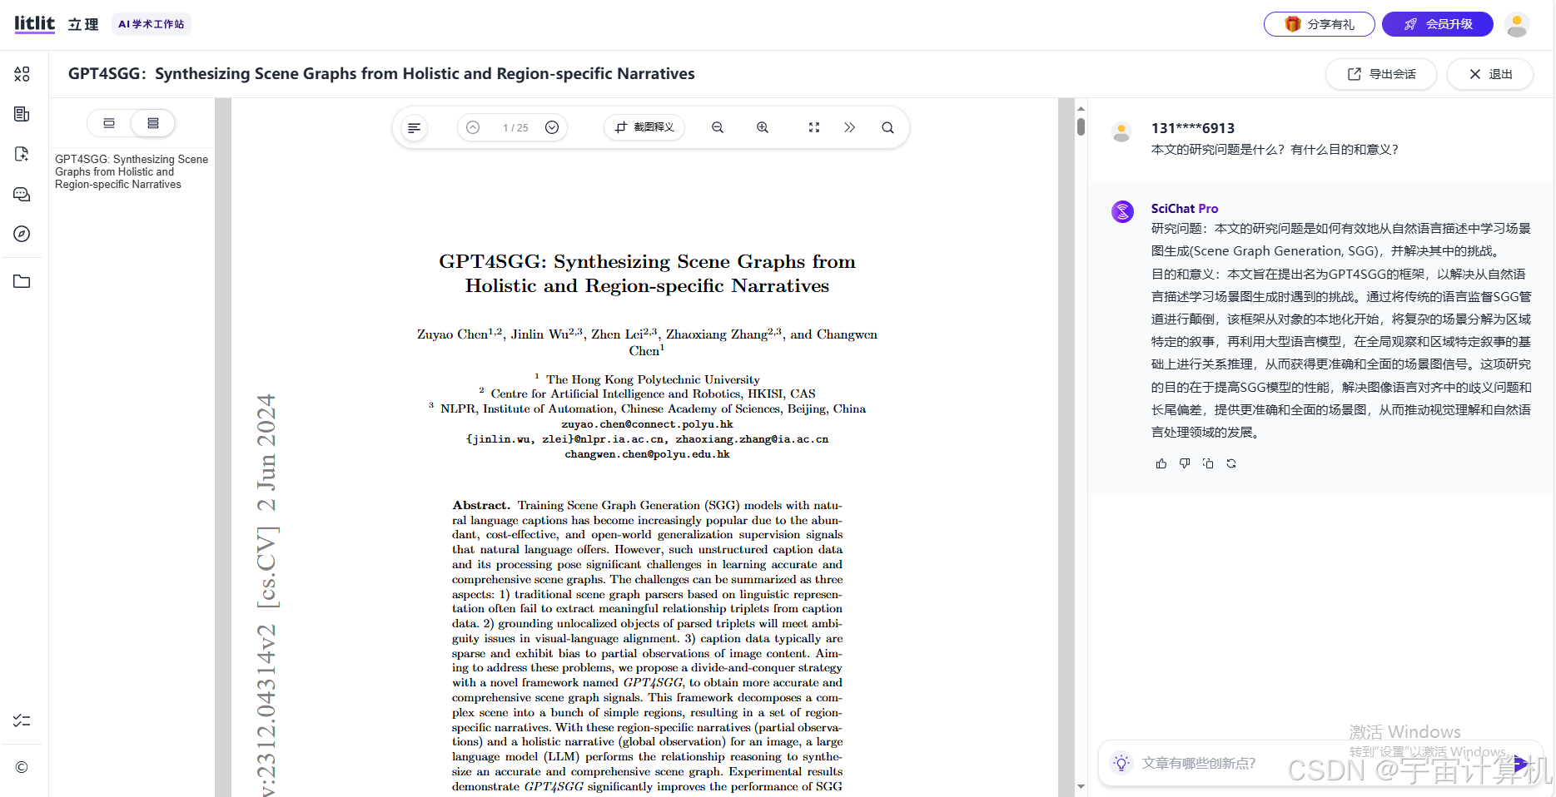Click the email zuyao.chen@connect.polyu.hk

(x=647, y=424)
